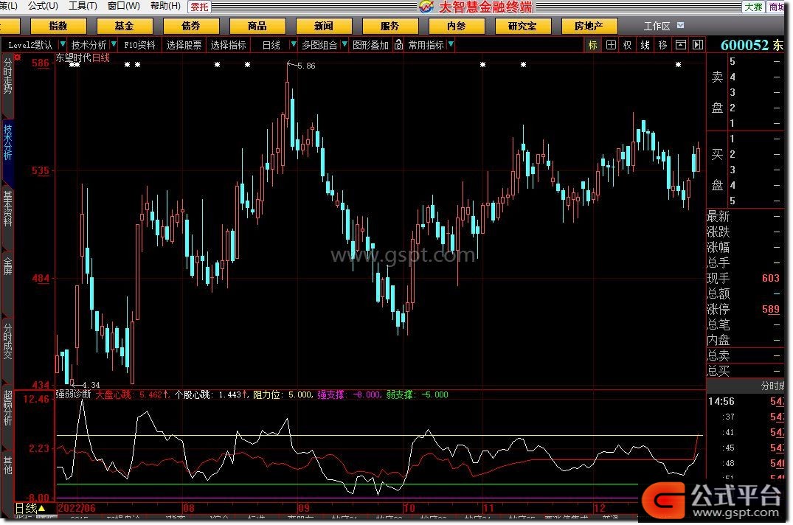Open the 日线 period dropdown arrow
This screenshot has height=525, width=793.
click(294, 44)
